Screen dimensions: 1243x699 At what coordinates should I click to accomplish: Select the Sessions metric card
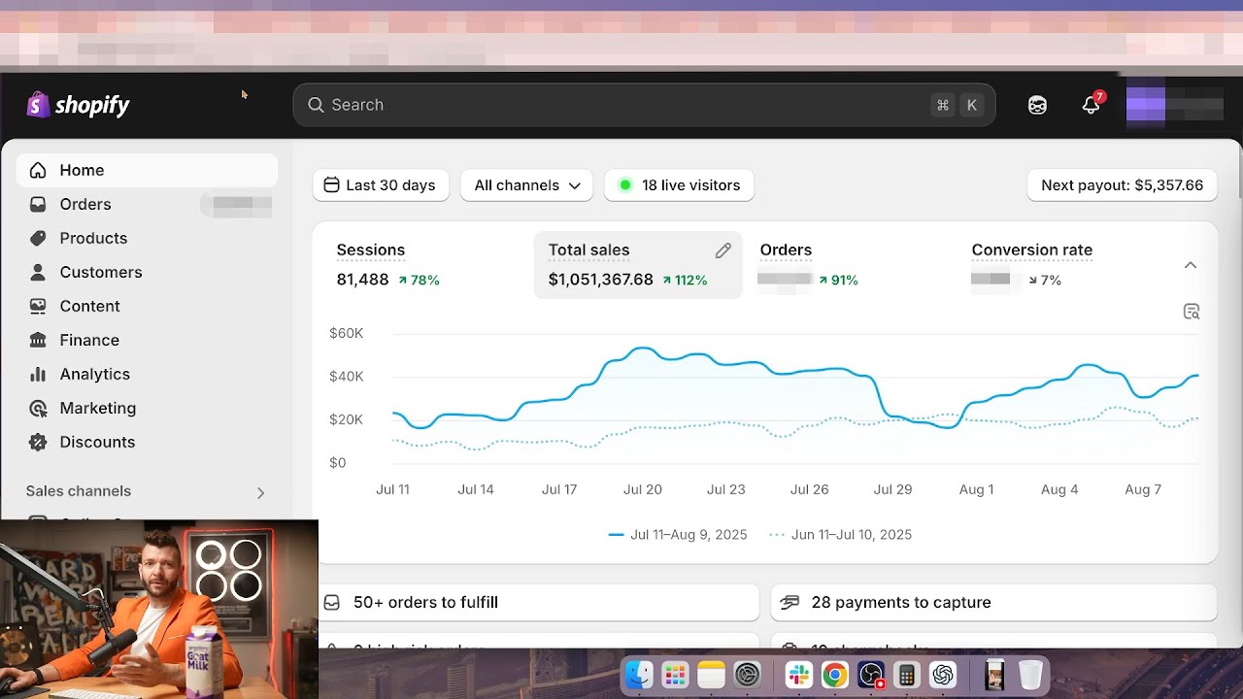426,265
